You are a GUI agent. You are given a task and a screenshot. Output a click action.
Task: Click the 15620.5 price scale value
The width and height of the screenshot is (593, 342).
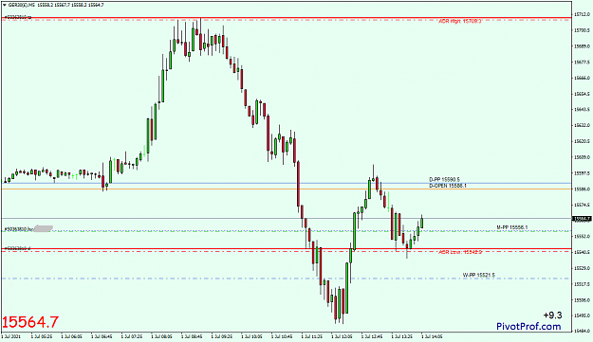click(x=582, y=141)
